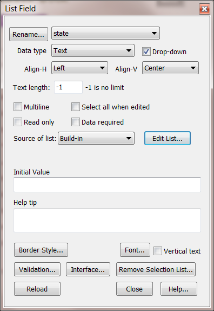Click the Edit List... button
Screen dimensions: 214x311
click(168, 138)
